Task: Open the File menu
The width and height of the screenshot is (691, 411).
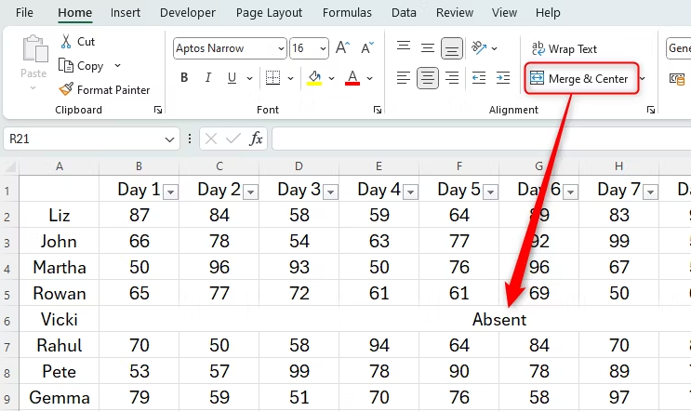Action: coord(24,12)
